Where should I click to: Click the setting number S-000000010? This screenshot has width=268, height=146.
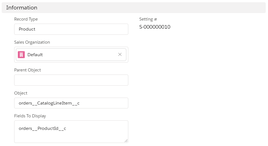coord(155,27)
